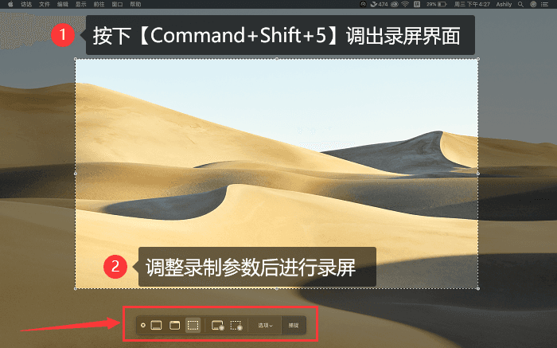The height and width of the screenshot is (348, 557).
Task: Select Capture Selected Portion dotted-rectangle icon
Action: [193, 325]
